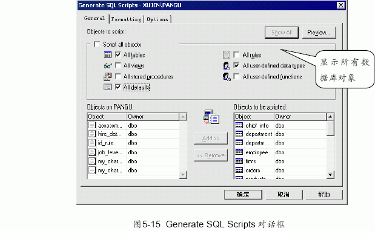Close the Generate SQL Scripts dialog
Viewport: 375px width, 231px height.
point(341,5)
